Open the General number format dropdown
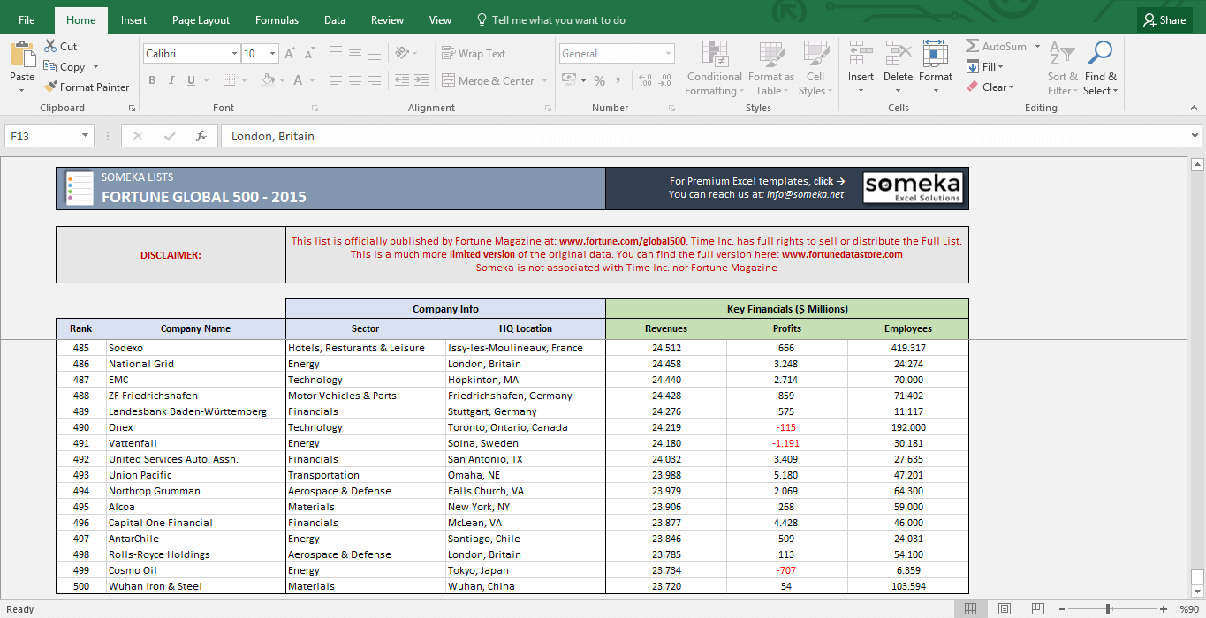Viewport: 1206px width, 618px height. (669, 54)
